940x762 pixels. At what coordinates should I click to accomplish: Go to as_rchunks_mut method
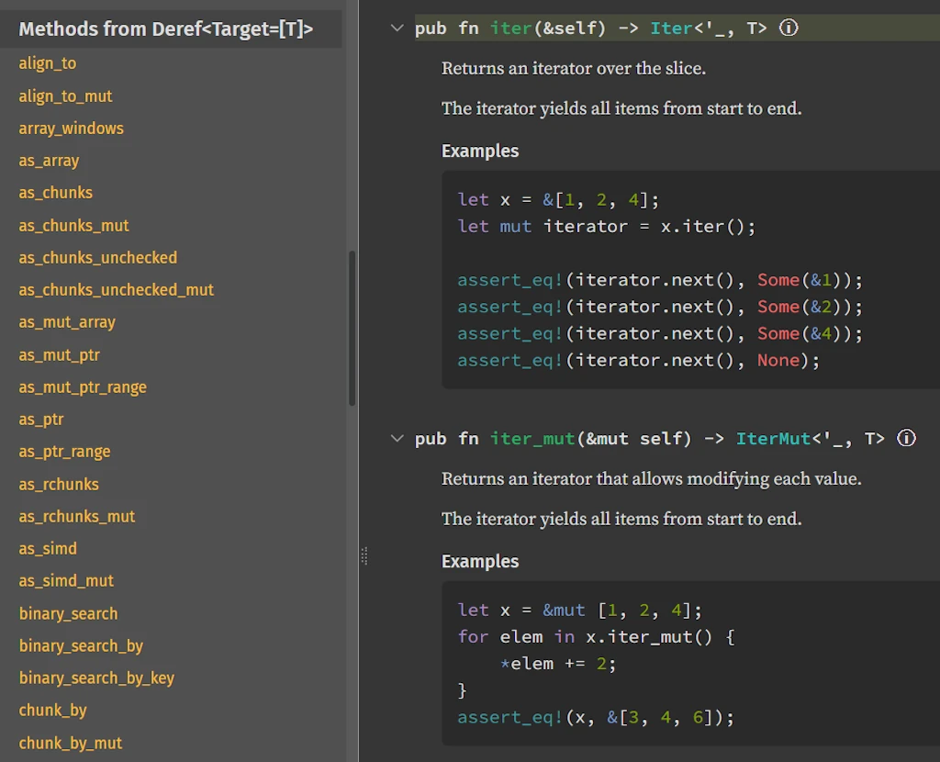click(76, 517)
